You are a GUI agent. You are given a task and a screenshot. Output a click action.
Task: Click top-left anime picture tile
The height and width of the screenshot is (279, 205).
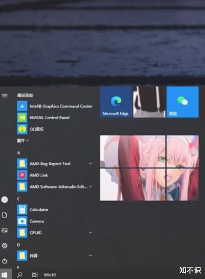[x=133, y=151]
